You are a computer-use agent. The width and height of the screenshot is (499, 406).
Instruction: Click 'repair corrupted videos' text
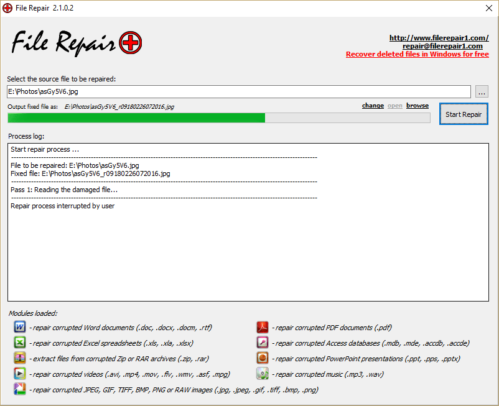[x=130, y=374]
